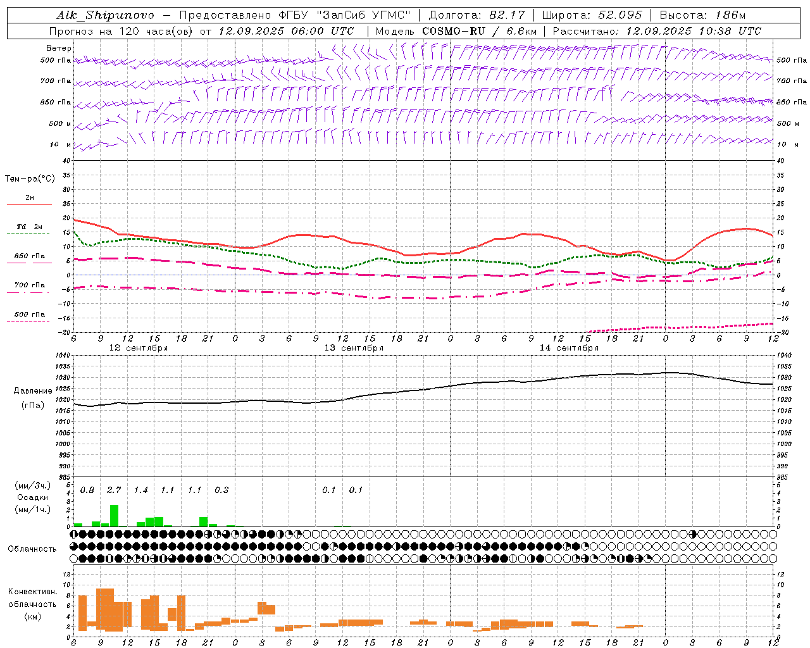The image size is (810, 648).
Task: Select computed timestamp 12.09.2025 10:38 UTC
Action: (694, 31)
